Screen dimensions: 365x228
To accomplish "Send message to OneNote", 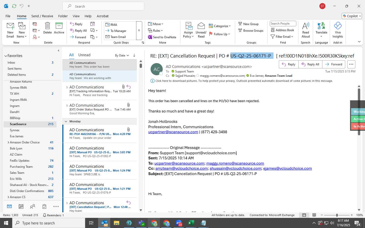I will click(162, 37).
